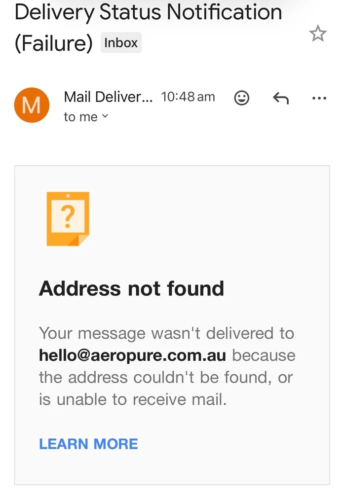This screenshot has width=344, height=493.
Task: Tap the "to me" recipient text
Action: [80, 117]
